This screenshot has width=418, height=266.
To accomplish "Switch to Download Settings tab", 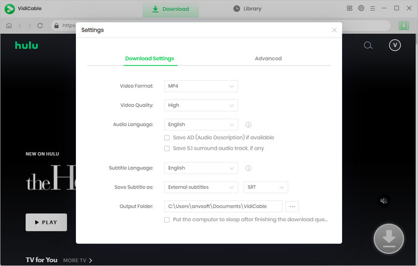I will coord(149,58).
